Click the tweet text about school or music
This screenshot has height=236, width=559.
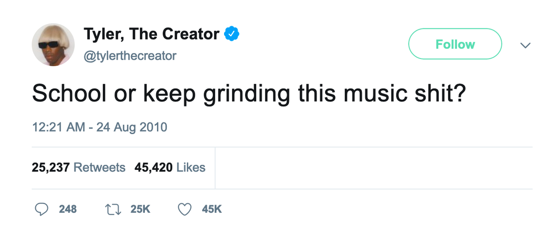[249, 94]
